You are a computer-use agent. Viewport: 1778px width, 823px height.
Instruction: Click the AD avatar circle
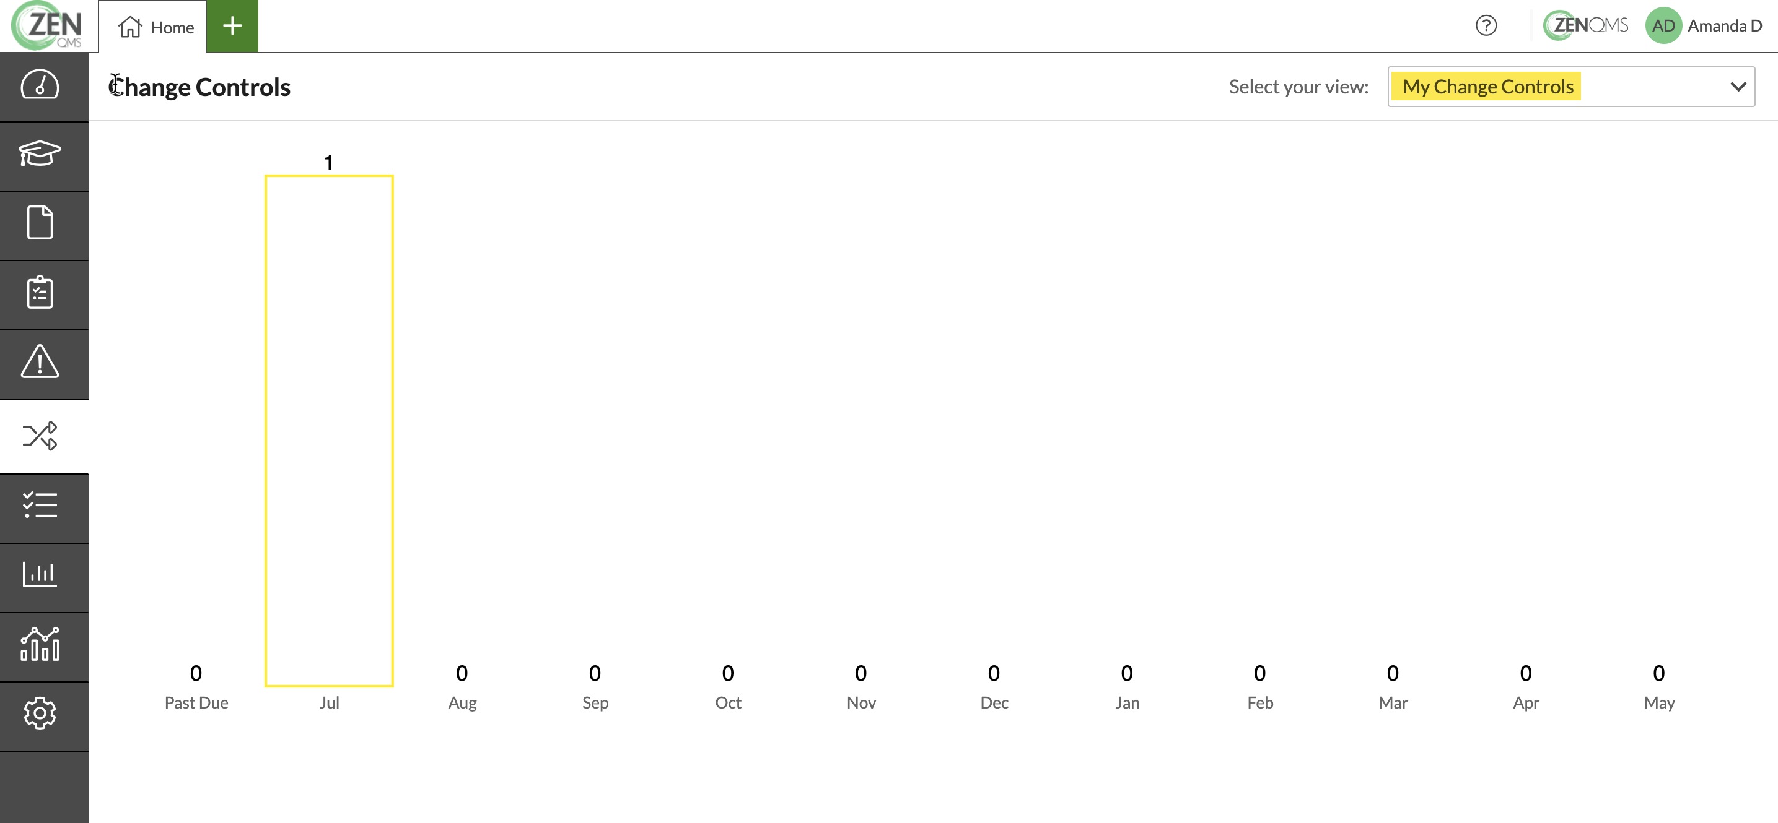coord(1663,26)
